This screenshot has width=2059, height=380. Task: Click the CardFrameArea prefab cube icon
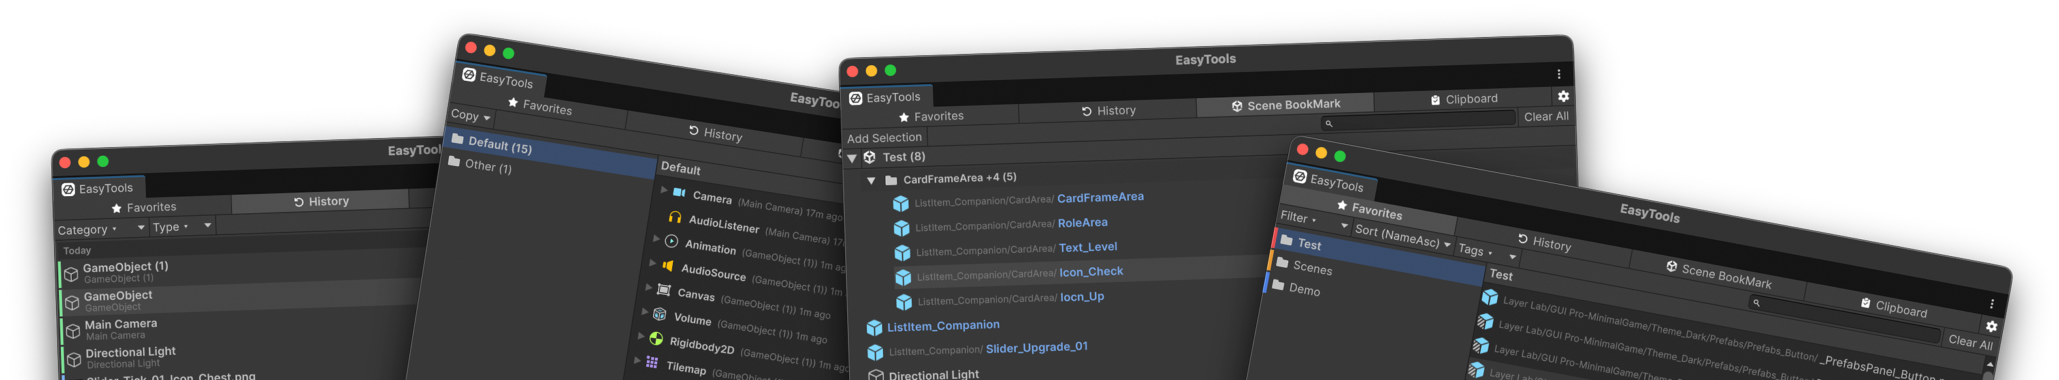tap(901, 203)
